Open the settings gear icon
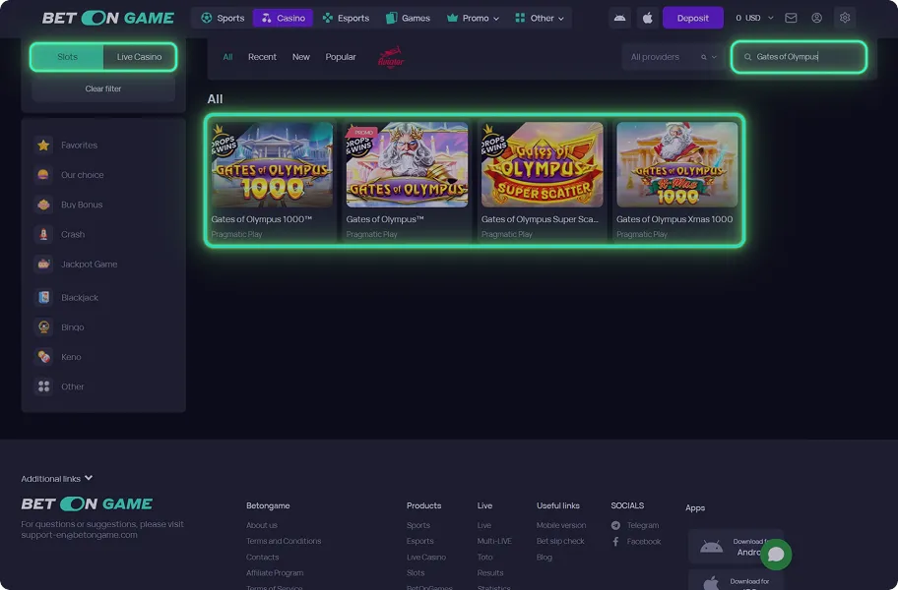Screen dimensions: 898x590 click(x=844, y=18)
